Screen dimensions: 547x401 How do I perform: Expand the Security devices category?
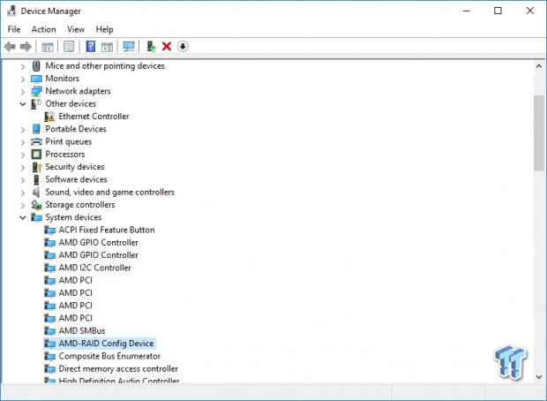23,167
